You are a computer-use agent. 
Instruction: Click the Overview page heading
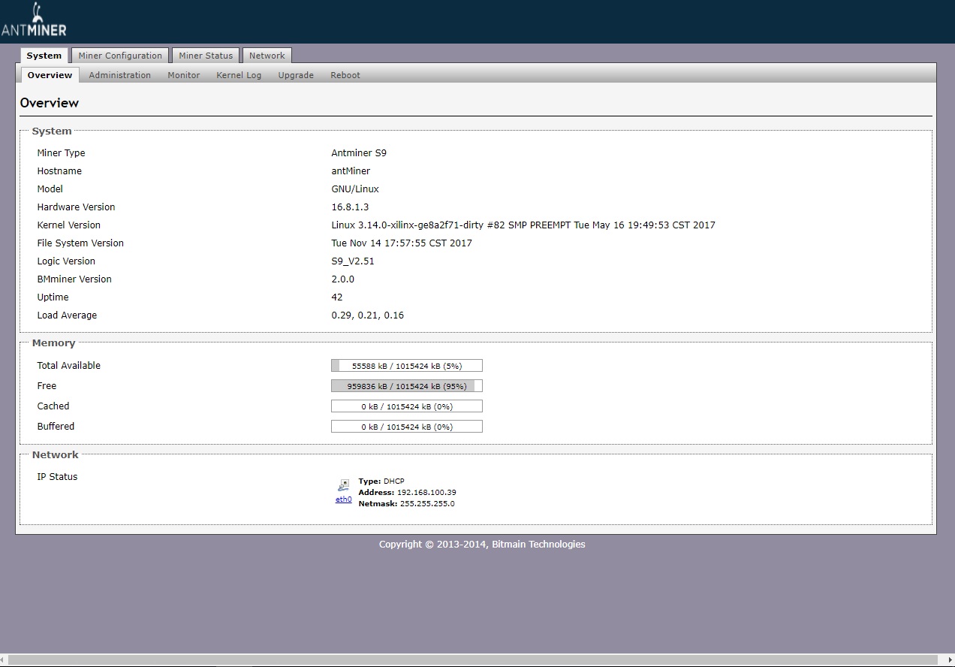[x=50, y=103]
